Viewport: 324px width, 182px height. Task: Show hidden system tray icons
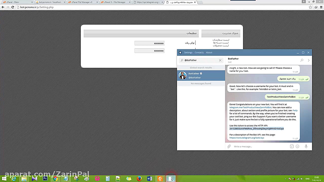[x=286, y=179]
